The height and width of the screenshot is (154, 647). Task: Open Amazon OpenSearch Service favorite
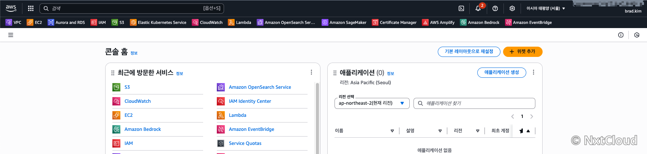click(286, 22)
